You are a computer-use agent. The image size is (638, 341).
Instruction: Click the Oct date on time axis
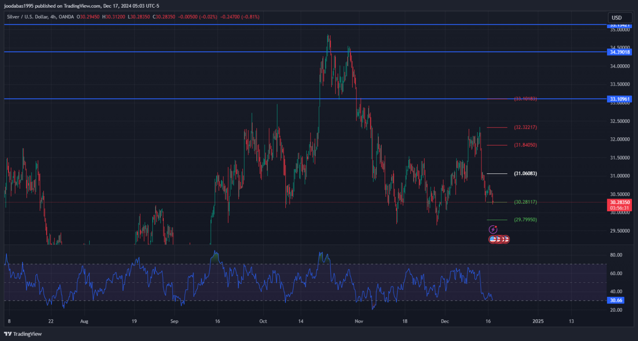pyautogui.click(x=263, y=321)
